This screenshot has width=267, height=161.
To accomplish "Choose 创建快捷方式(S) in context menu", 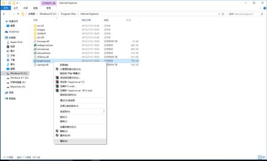I will coord(80,127).
